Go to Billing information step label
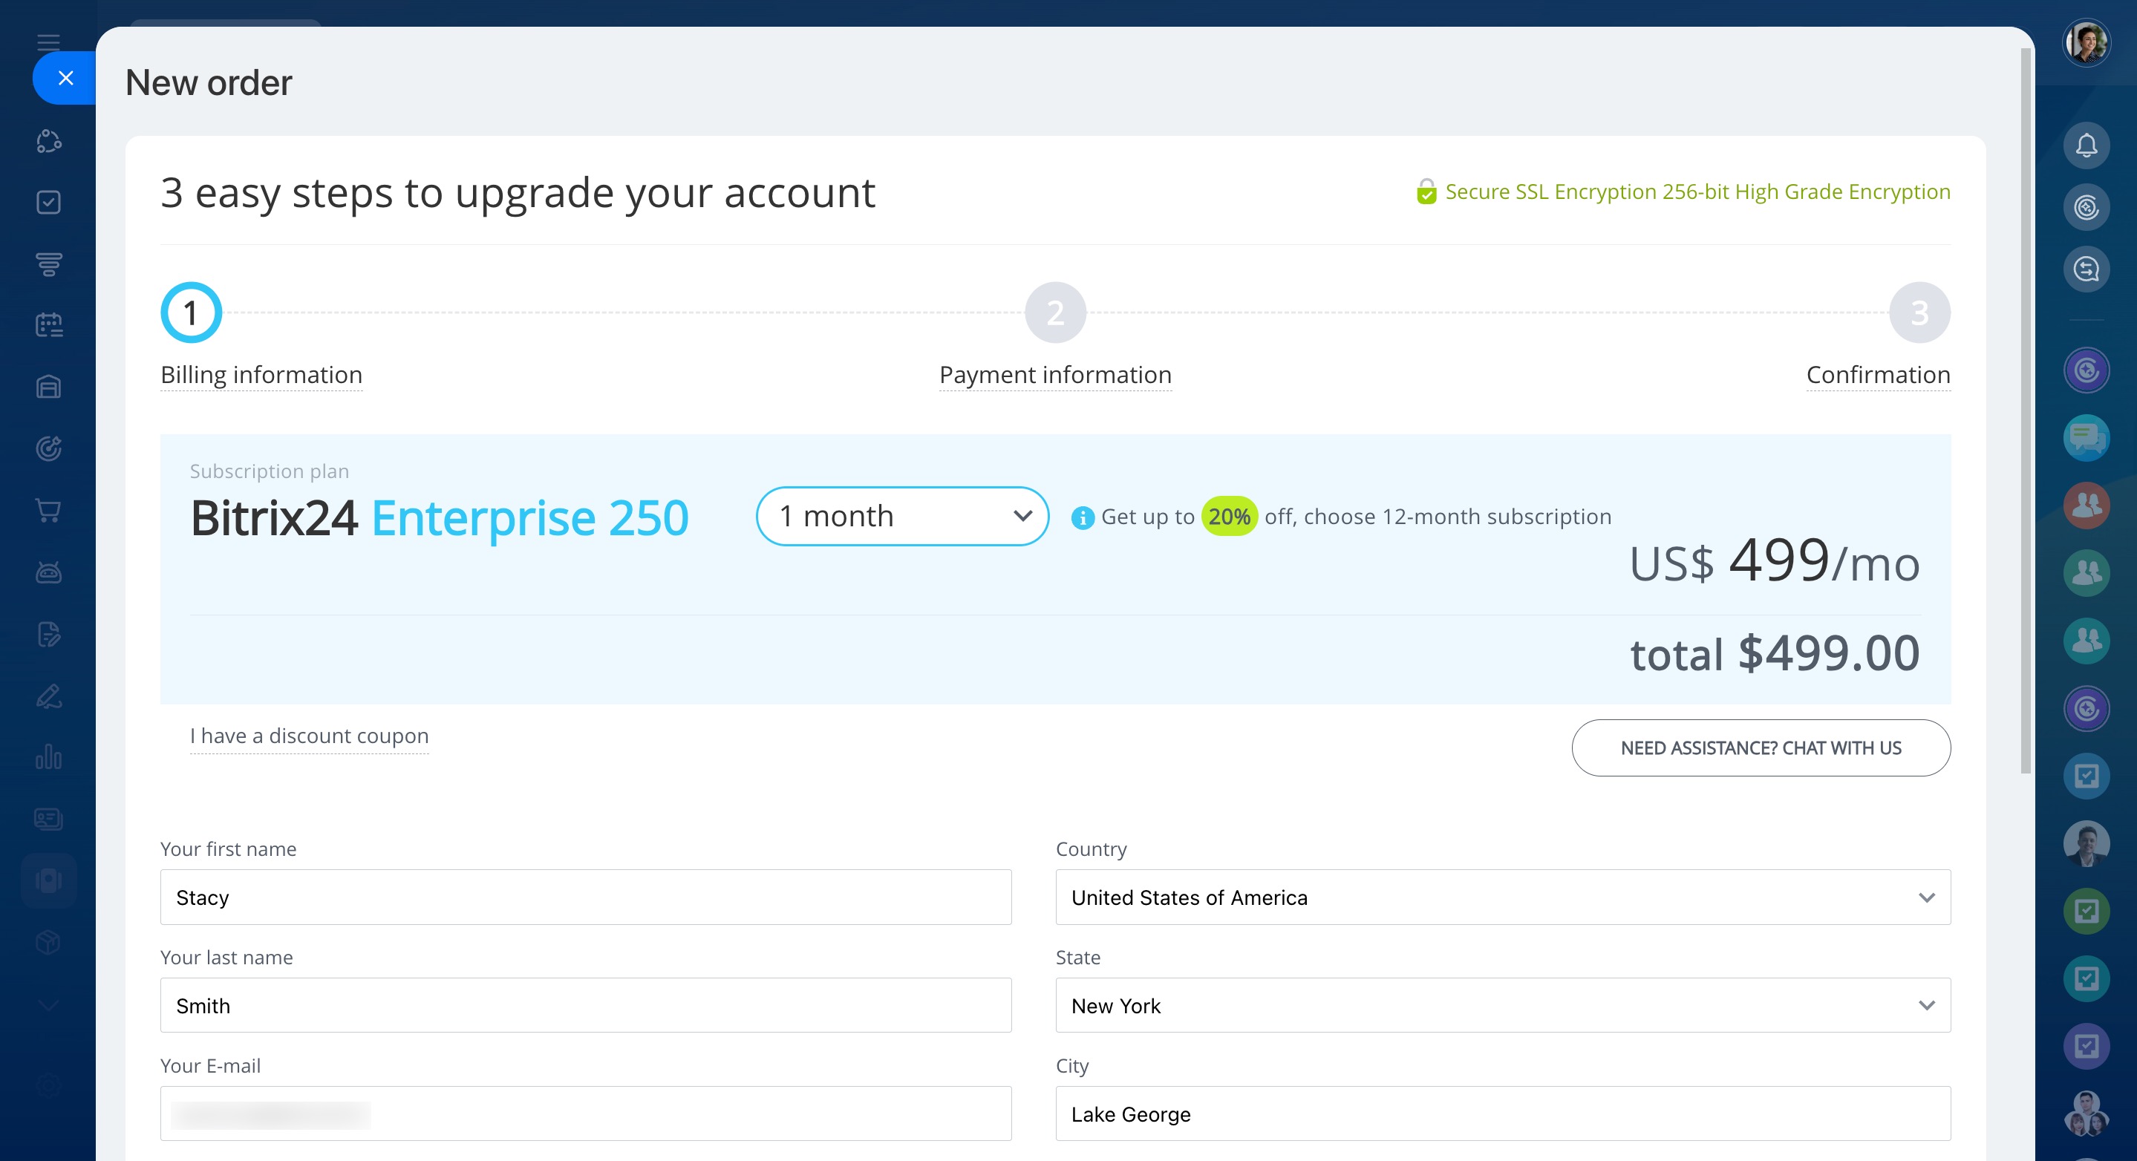The height and width of the screenshot is (1161, 2137). (261, 375)
